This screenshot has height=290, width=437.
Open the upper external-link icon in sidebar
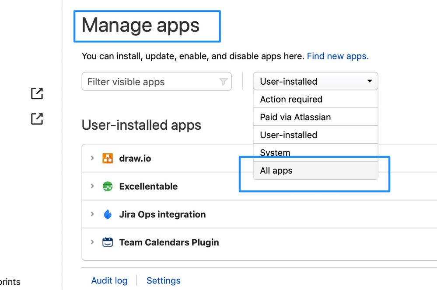click(37, 93)
